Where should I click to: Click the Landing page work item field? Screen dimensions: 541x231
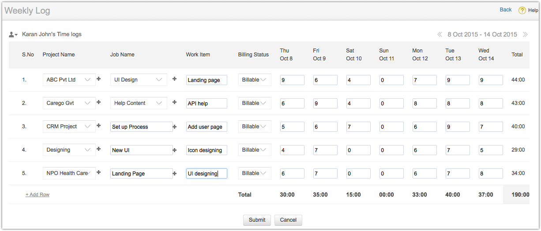pos(207,80)
